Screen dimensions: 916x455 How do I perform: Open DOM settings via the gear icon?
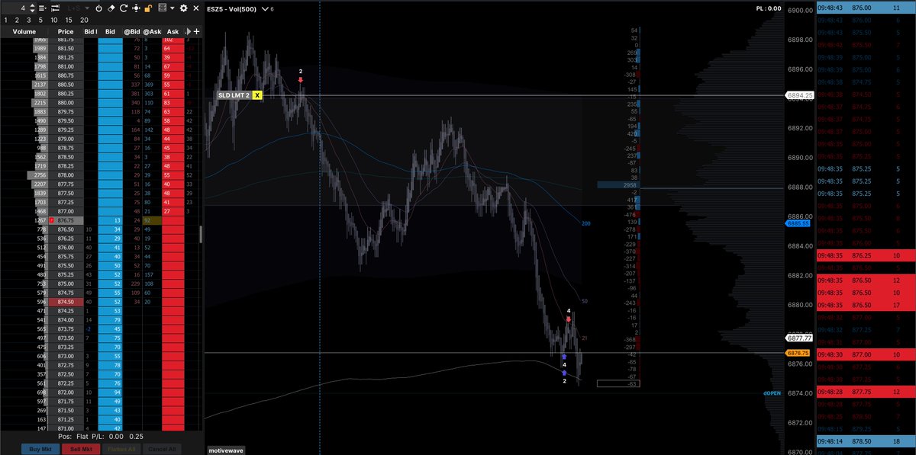[184, 8]
